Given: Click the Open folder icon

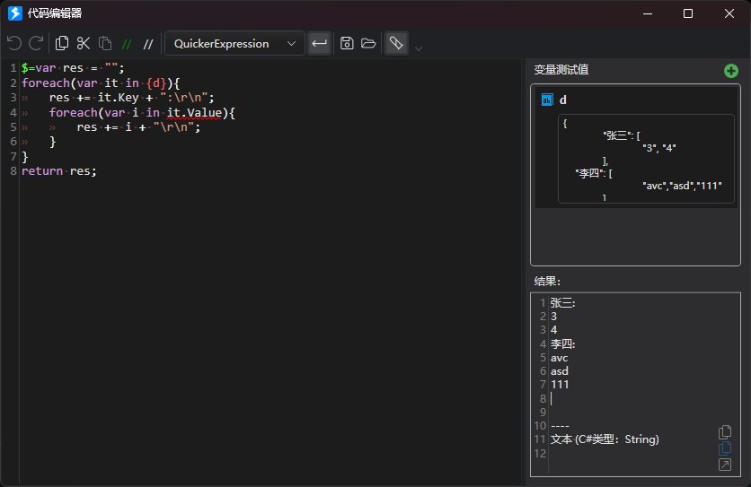Looking at the screenshot, I should (368, 44).
